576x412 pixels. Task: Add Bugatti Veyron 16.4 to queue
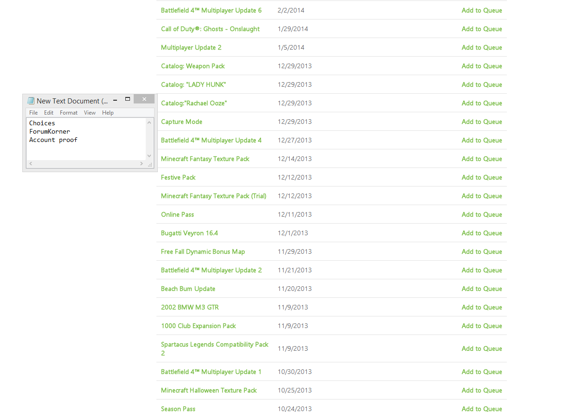482,233
